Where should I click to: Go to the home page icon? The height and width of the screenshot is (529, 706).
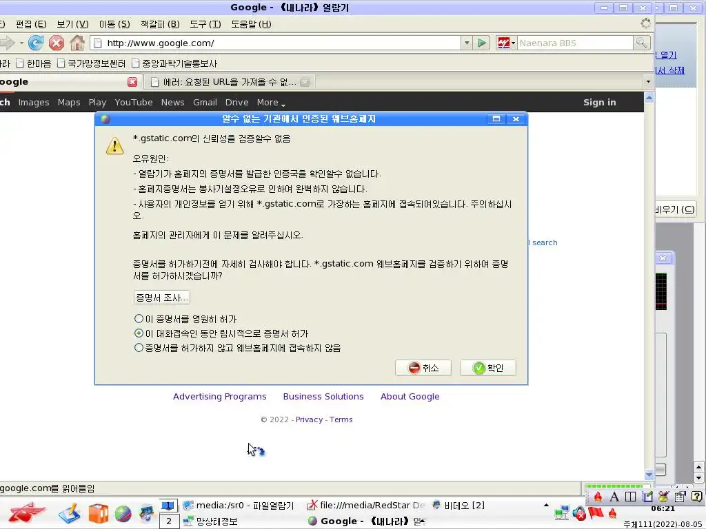(77, 43)
